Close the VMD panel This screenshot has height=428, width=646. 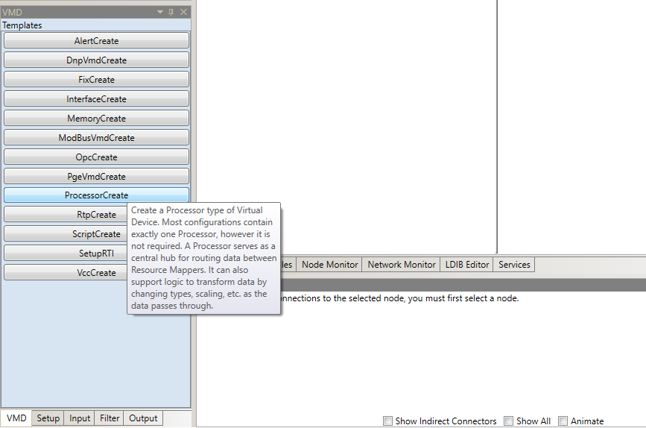tap(184, 12)
